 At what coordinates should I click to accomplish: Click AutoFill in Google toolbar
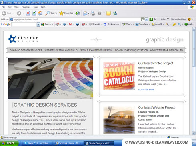(x=157, y=24)
